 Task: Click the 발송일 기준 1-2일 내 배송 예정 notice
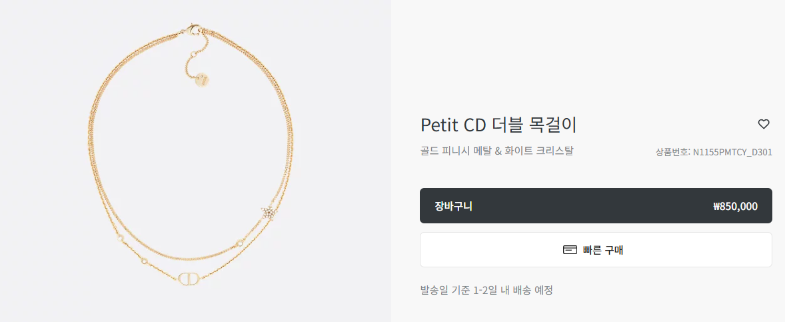[486, 290]
